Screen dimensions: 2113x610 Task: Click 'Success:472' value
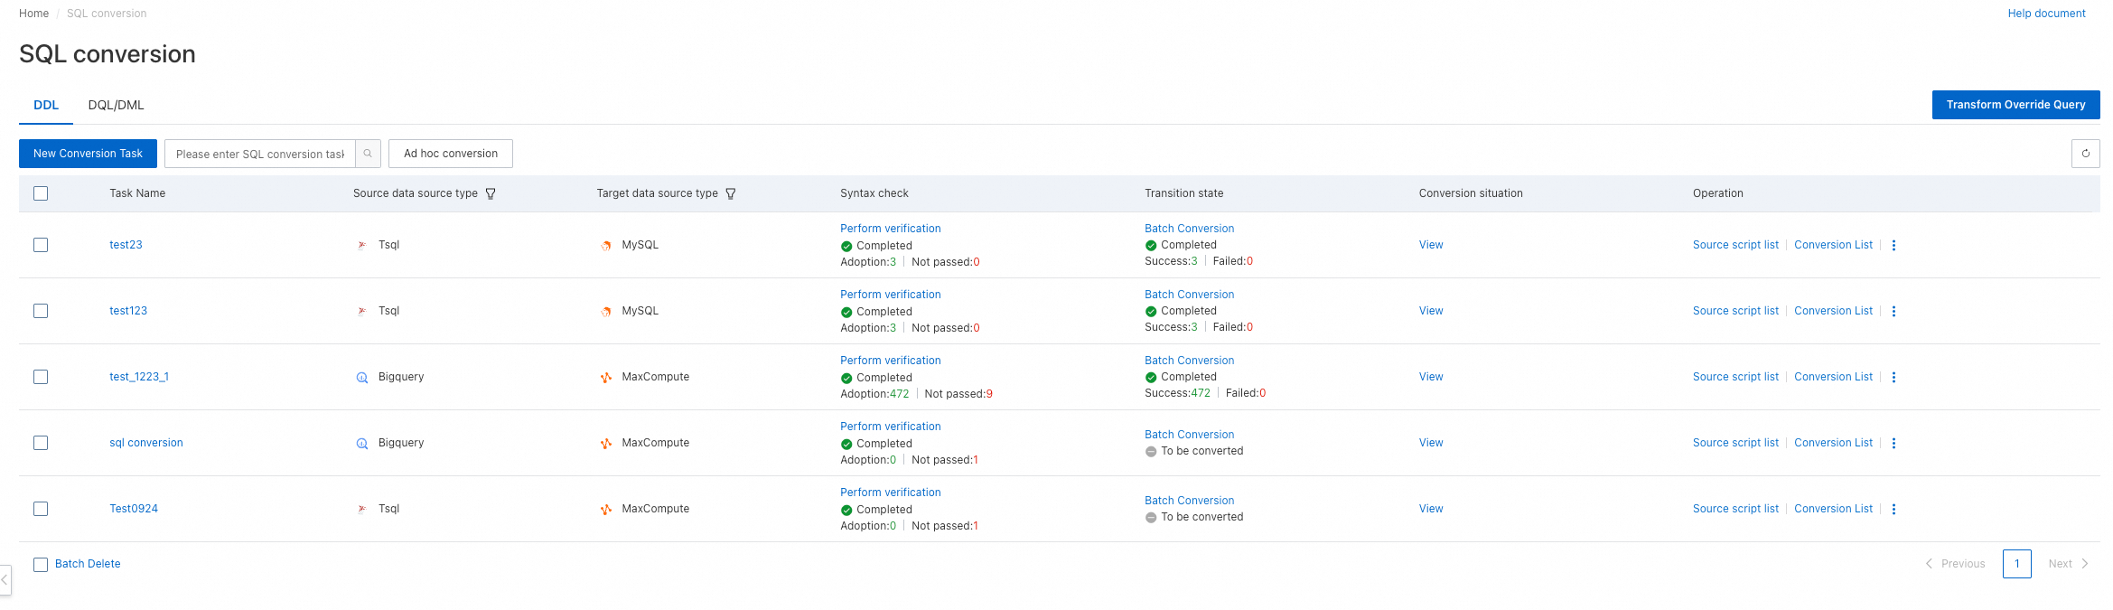point(1177,393)
